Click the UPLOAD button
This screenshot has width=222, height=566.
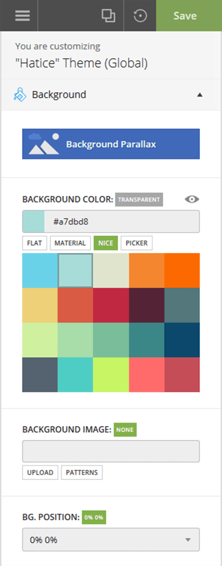[40, 473]
